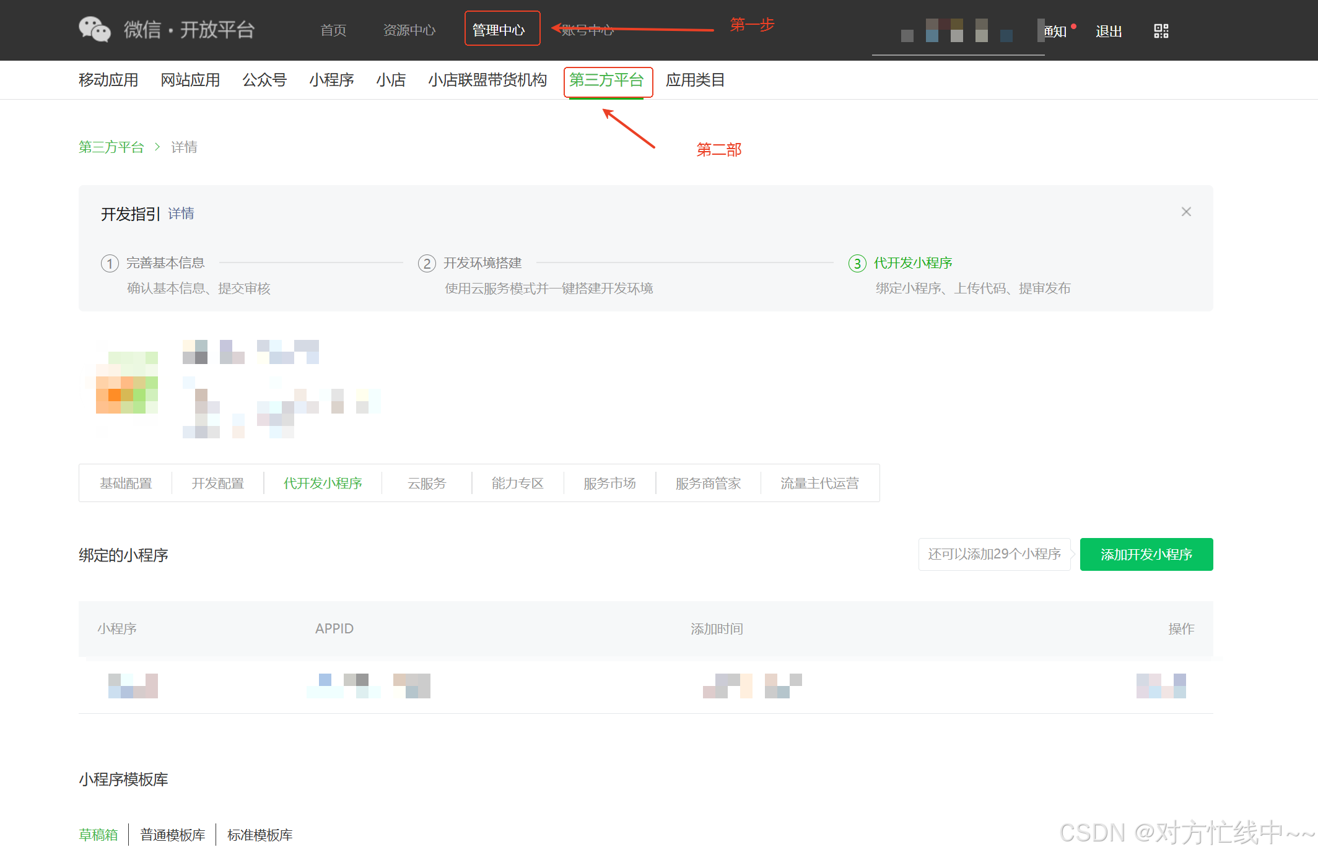1318x855 pixels.
Task: Click step 3 circle icon 代开发小程序
Action: [857, 264]
